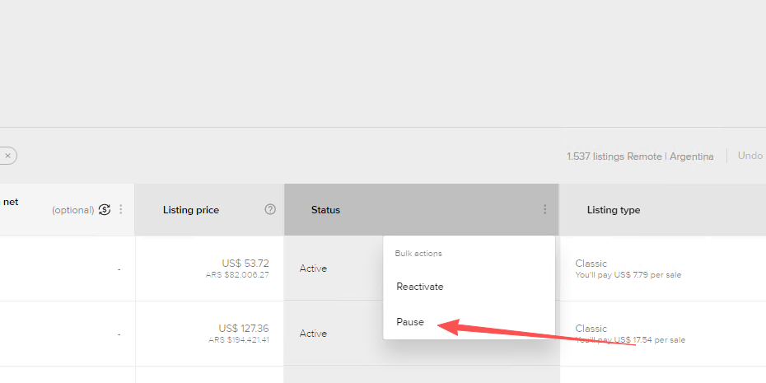Click the Active status in first row
This screenshot has width=766, height=383.
(313, 269)
